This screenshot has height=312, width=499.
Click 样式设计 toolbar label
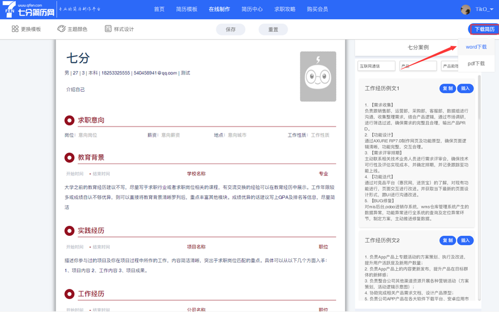(x=124, y=29)
